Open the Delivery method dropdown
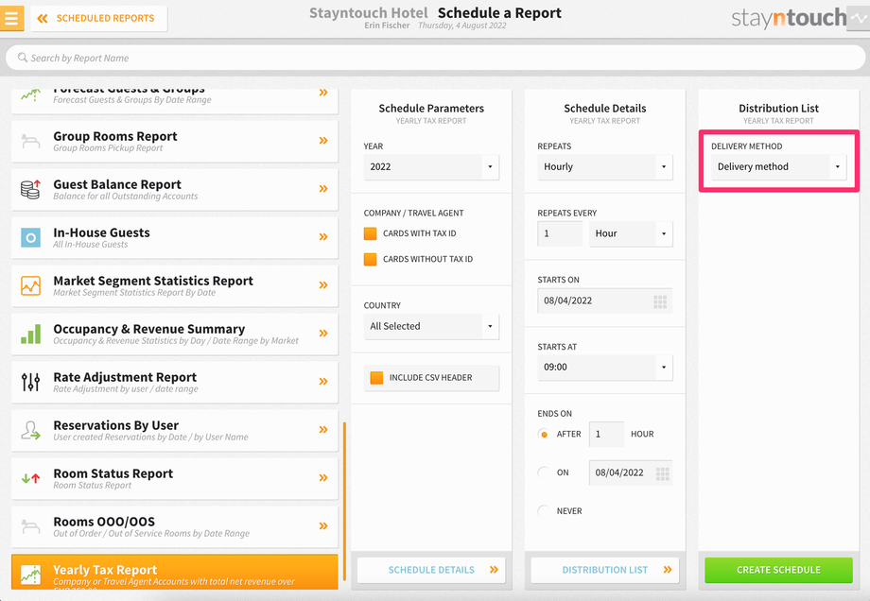The height and width of the screenshot is (601, 870). pos(778,167)
